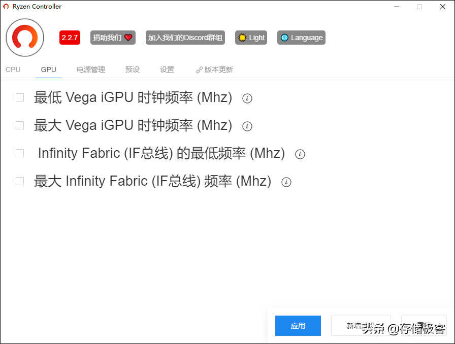Minimize the Ryzen Controller window
The height and width of the screenshot is (344, 455).
tap(397, 7)
